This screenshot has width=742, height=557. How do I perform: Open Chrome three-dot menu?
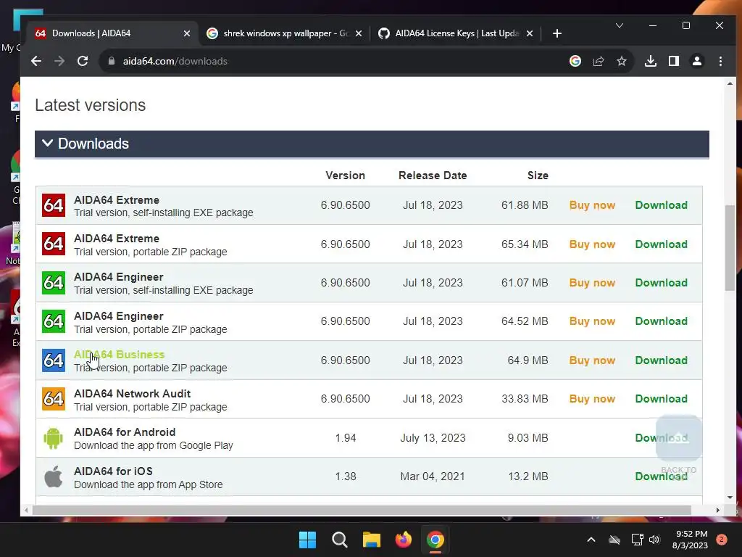[x=720, y=61]
